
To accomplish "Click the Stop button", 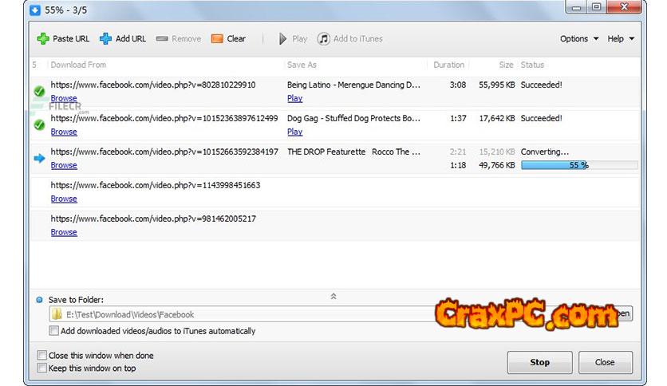I will [539, 362].
